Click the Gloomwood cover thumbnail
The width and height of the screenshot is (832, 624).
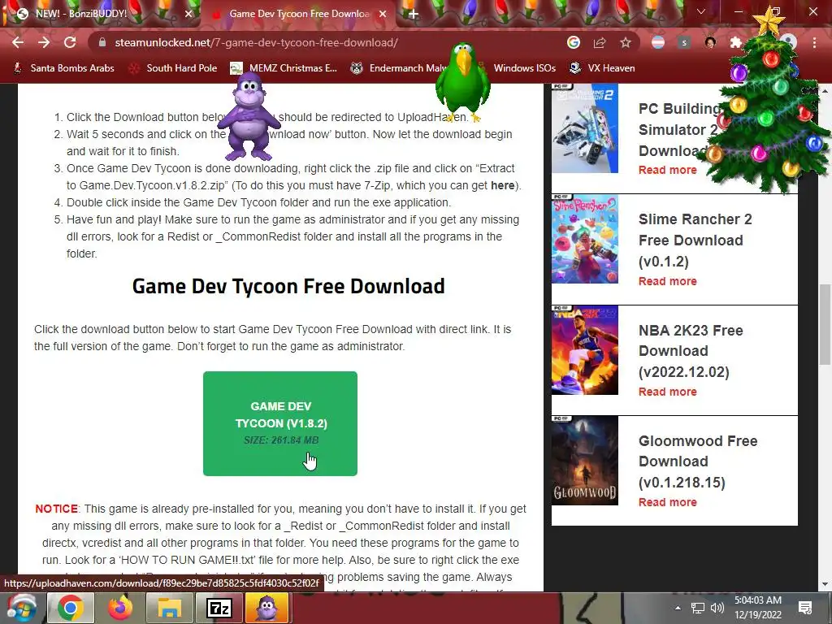[585, 460]
